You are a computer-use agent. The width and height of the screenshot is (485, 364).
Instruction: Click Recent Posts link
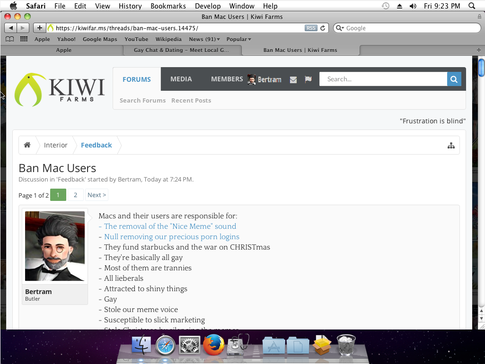click(x=191, y=100)
